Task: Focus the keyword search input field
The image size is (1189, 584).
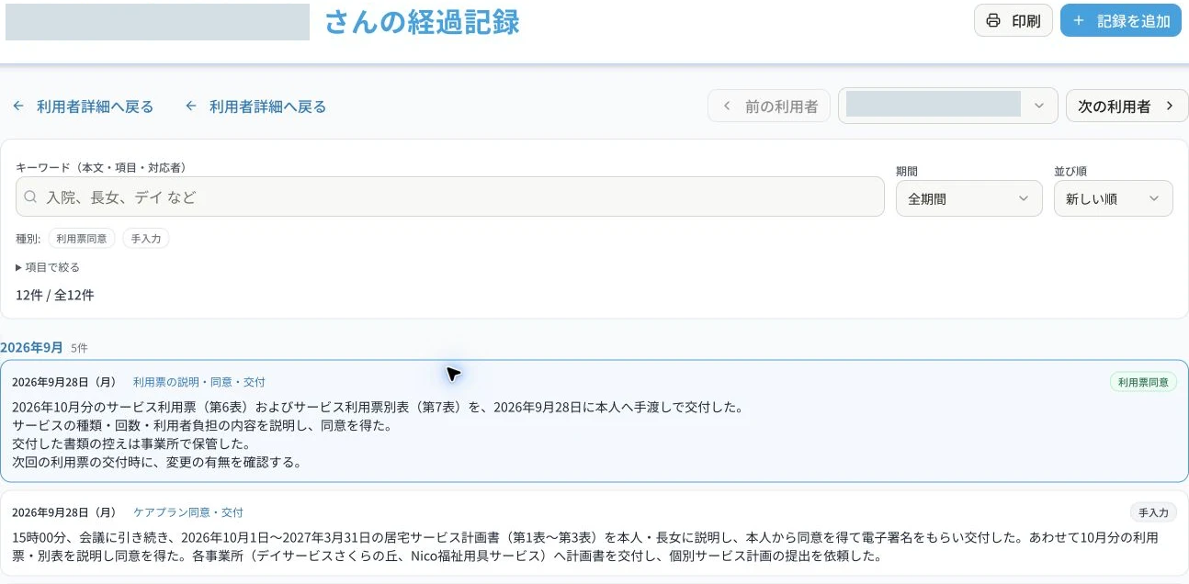Action: coord(450,197)
